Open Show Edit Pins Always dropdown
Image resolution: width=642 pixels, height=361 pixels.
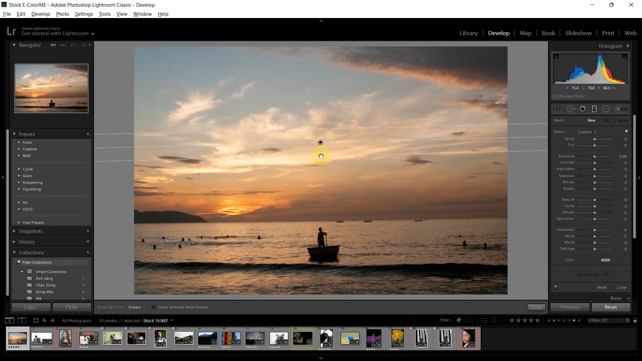(137, 307)
